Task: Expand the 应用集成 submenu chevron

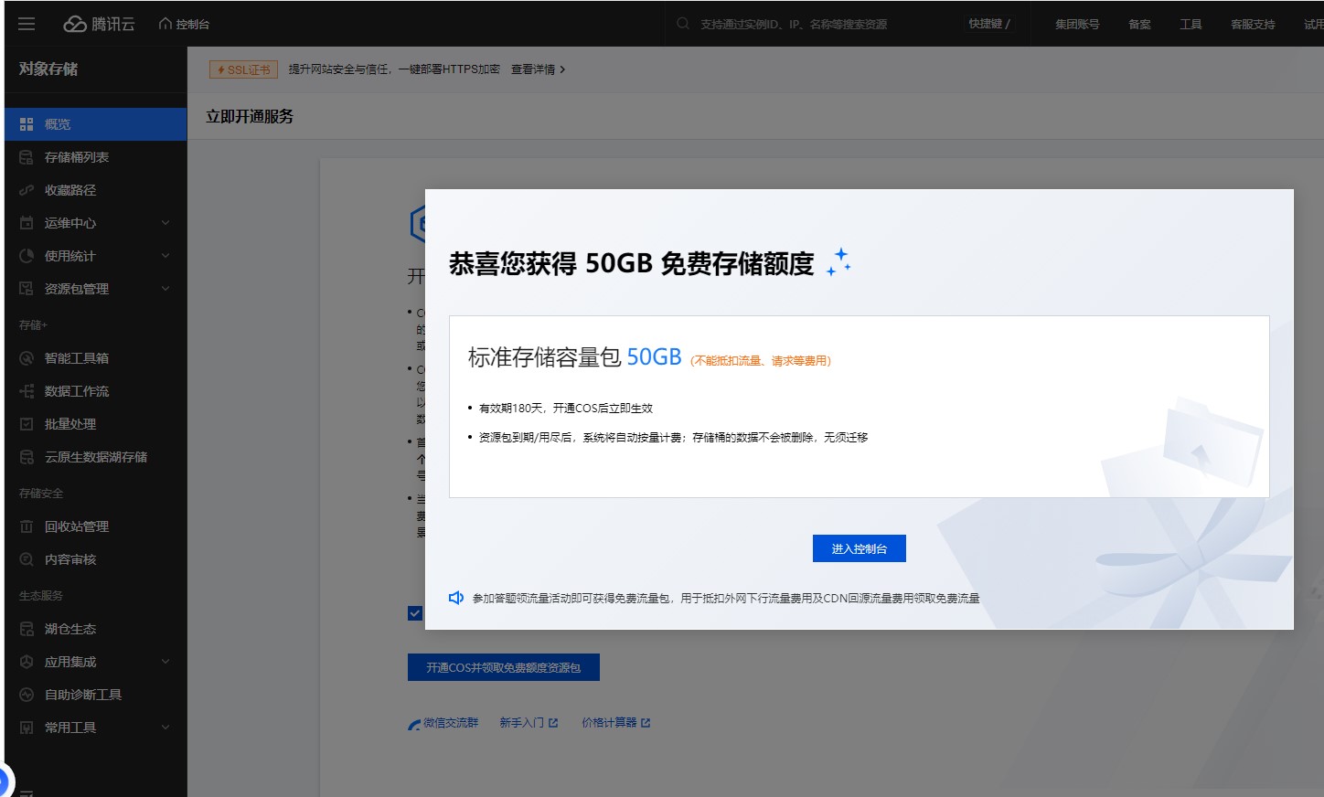Action: (x=165, y=662)
